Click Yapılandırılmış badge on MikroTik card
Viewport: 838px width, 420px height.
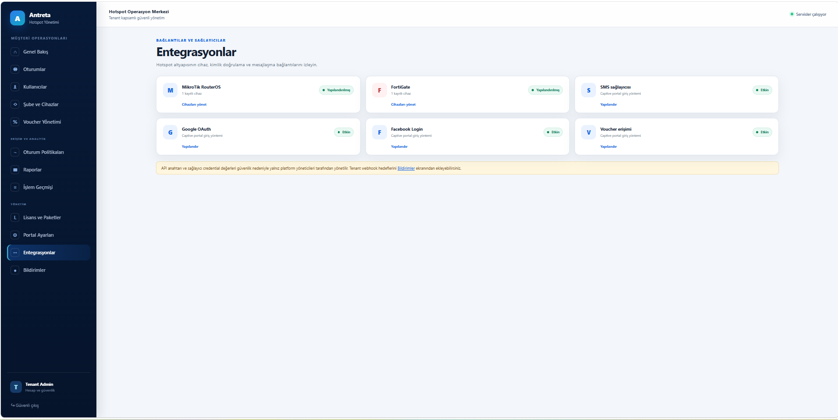(336, 90)
